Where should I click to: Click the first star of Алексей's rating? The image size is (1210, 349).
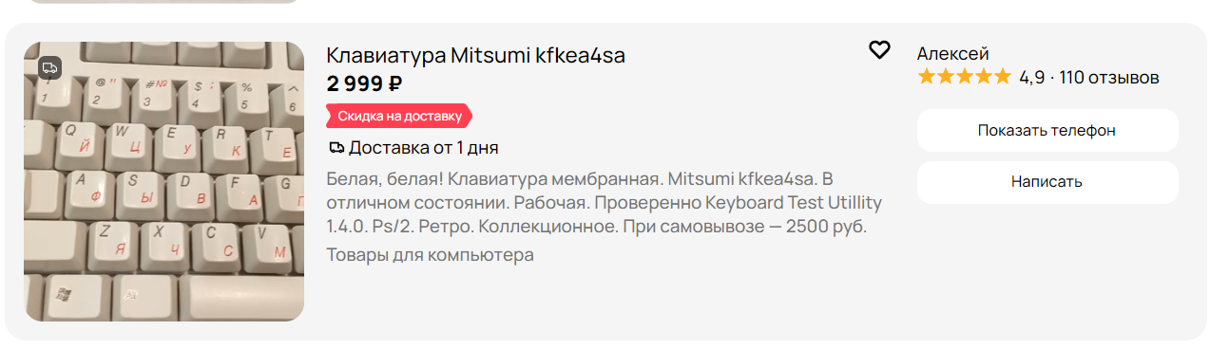click(927, 77)
